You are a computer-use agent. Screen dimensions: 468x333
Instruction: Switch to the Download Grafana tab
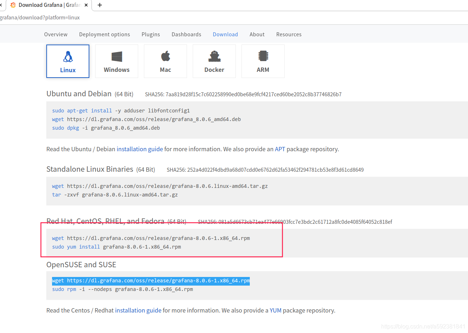pos(49,5)
